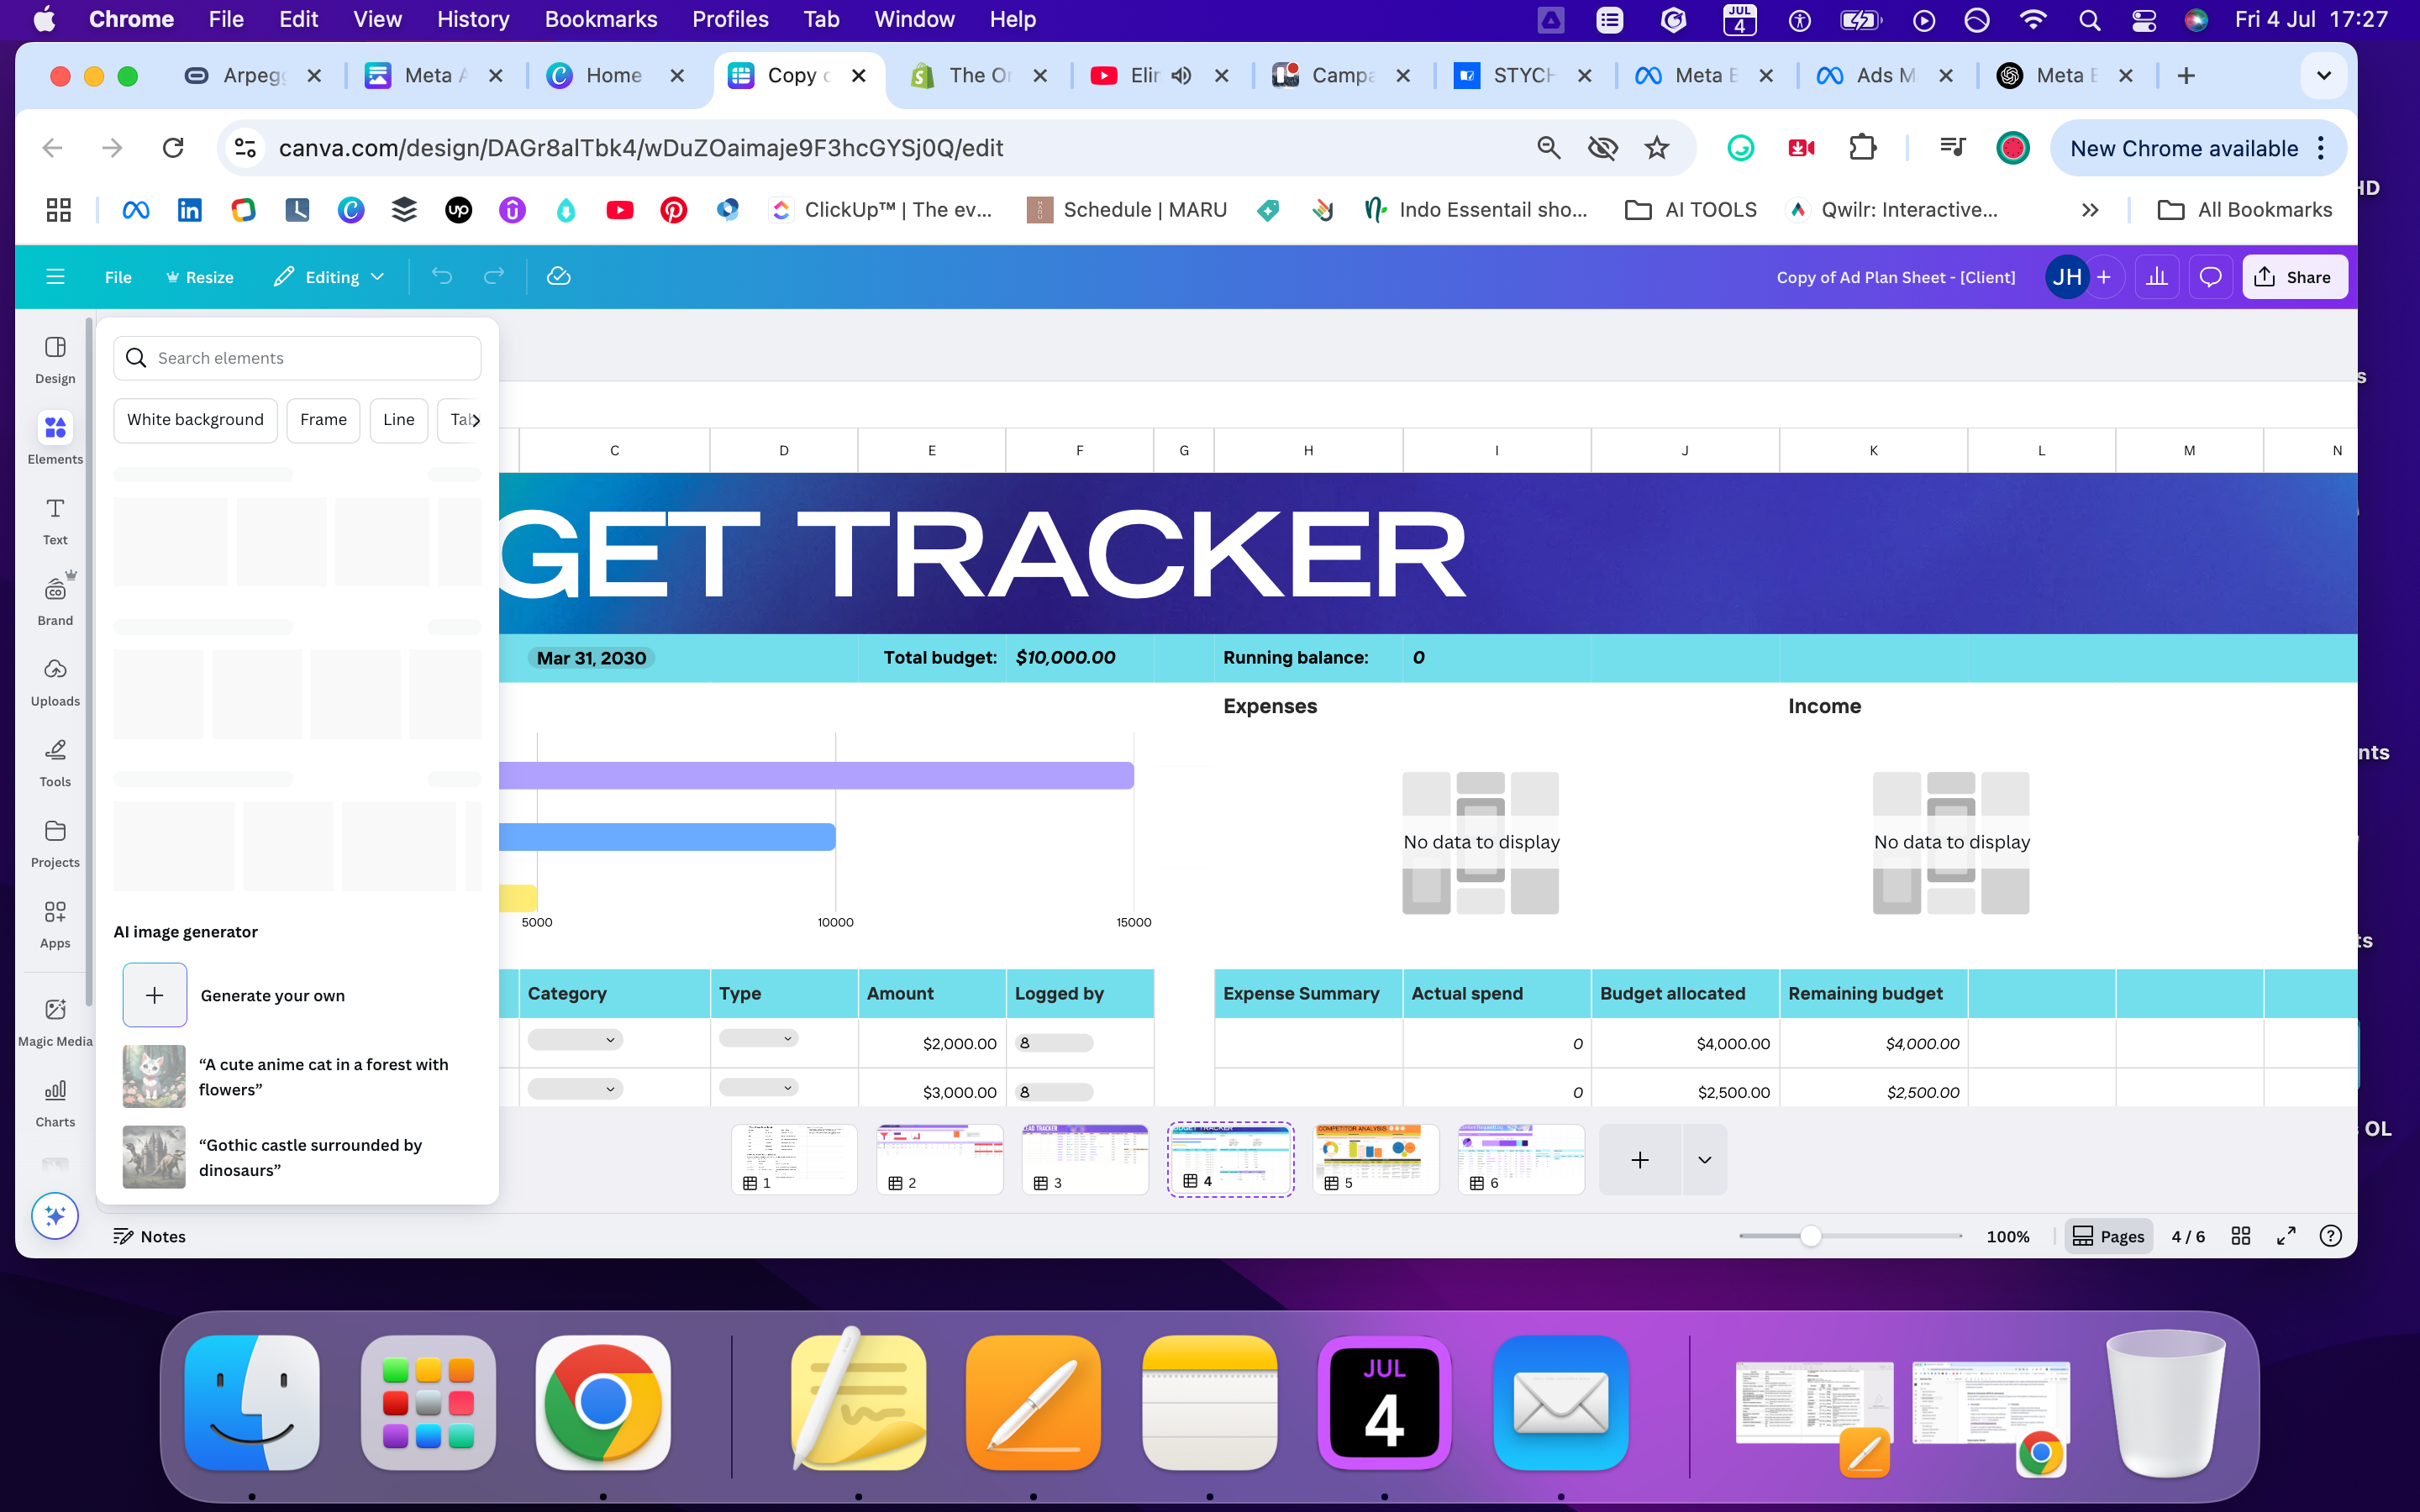2420x1512 pixels.
Task: Toggle the Pages view button
Action: tap(2108, 1236)
